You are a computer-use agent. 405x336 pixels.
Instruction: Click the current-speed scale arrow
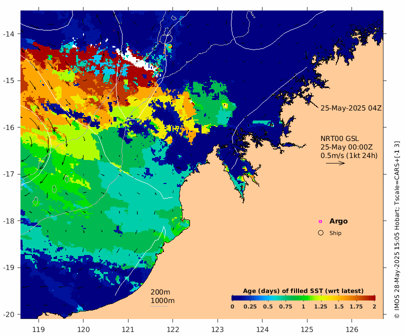[x=335, y=163]
